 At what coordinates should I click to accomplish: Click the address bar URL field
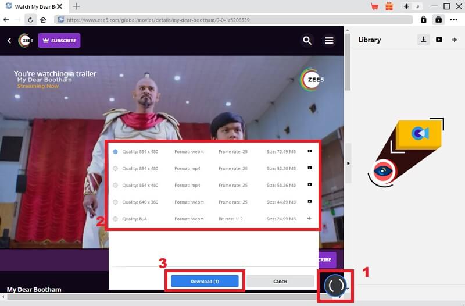tap(234, 20)
